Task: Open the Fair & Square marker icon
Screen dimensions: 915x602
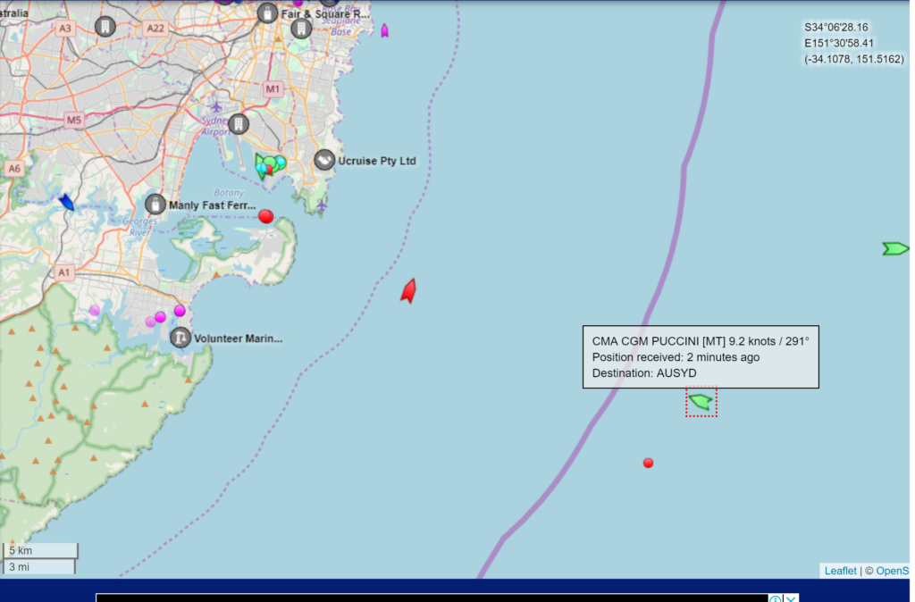Action: [266, 13]
